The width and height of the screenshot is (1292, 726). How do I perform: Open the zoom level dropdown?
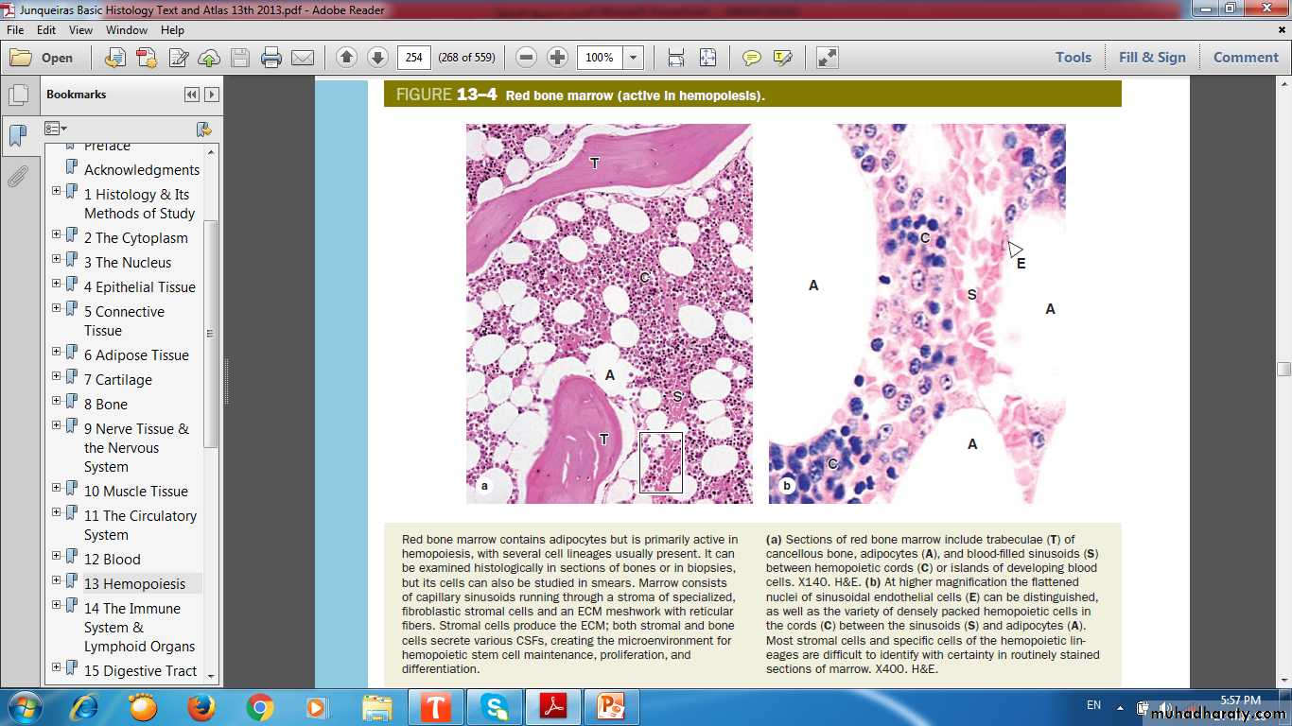(x=634, y=58)
